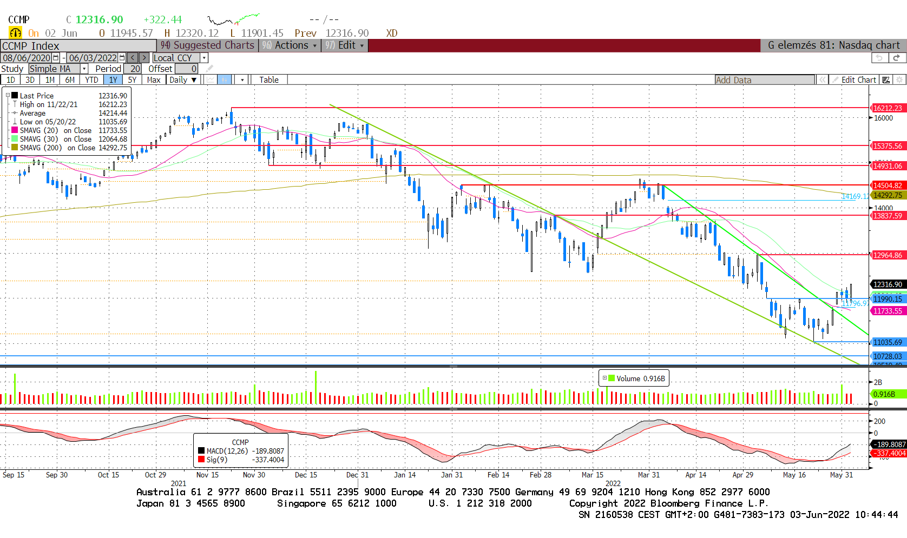Click the Sig(9) red legend swatch

click(x=201, y=460)
